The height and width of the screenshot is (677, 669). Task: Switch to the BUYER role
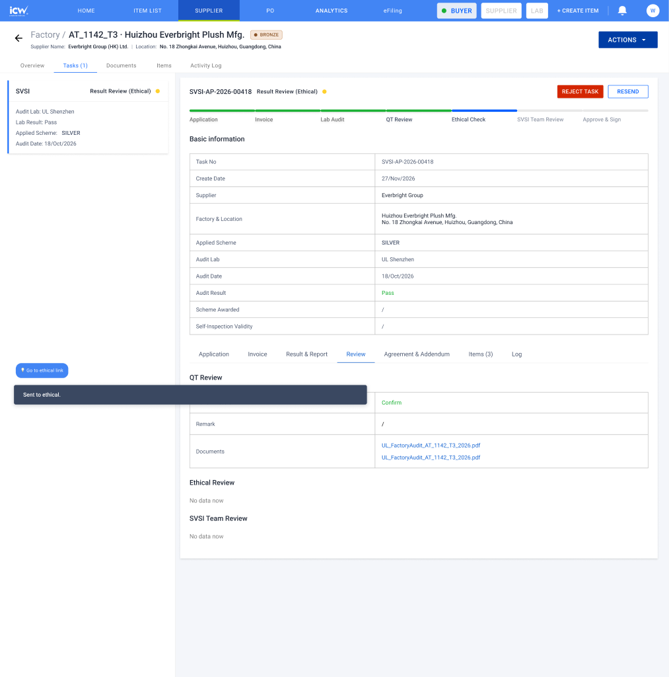457,11
